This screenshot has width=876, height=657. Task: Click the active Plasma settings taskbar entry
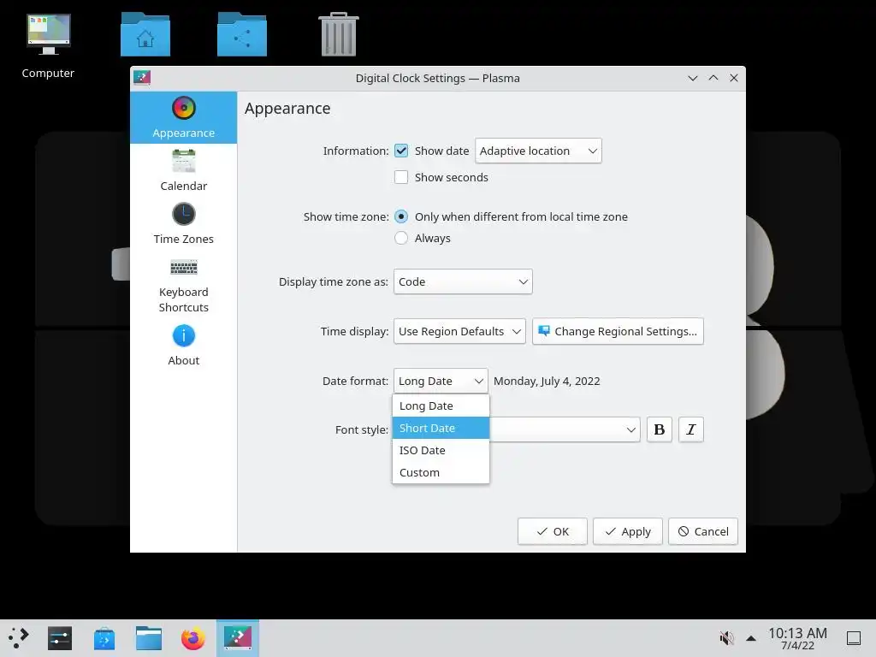[x=238, y=638]
